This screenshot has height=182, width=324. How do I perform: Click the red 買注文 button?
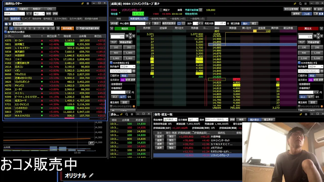pos(308,29)
